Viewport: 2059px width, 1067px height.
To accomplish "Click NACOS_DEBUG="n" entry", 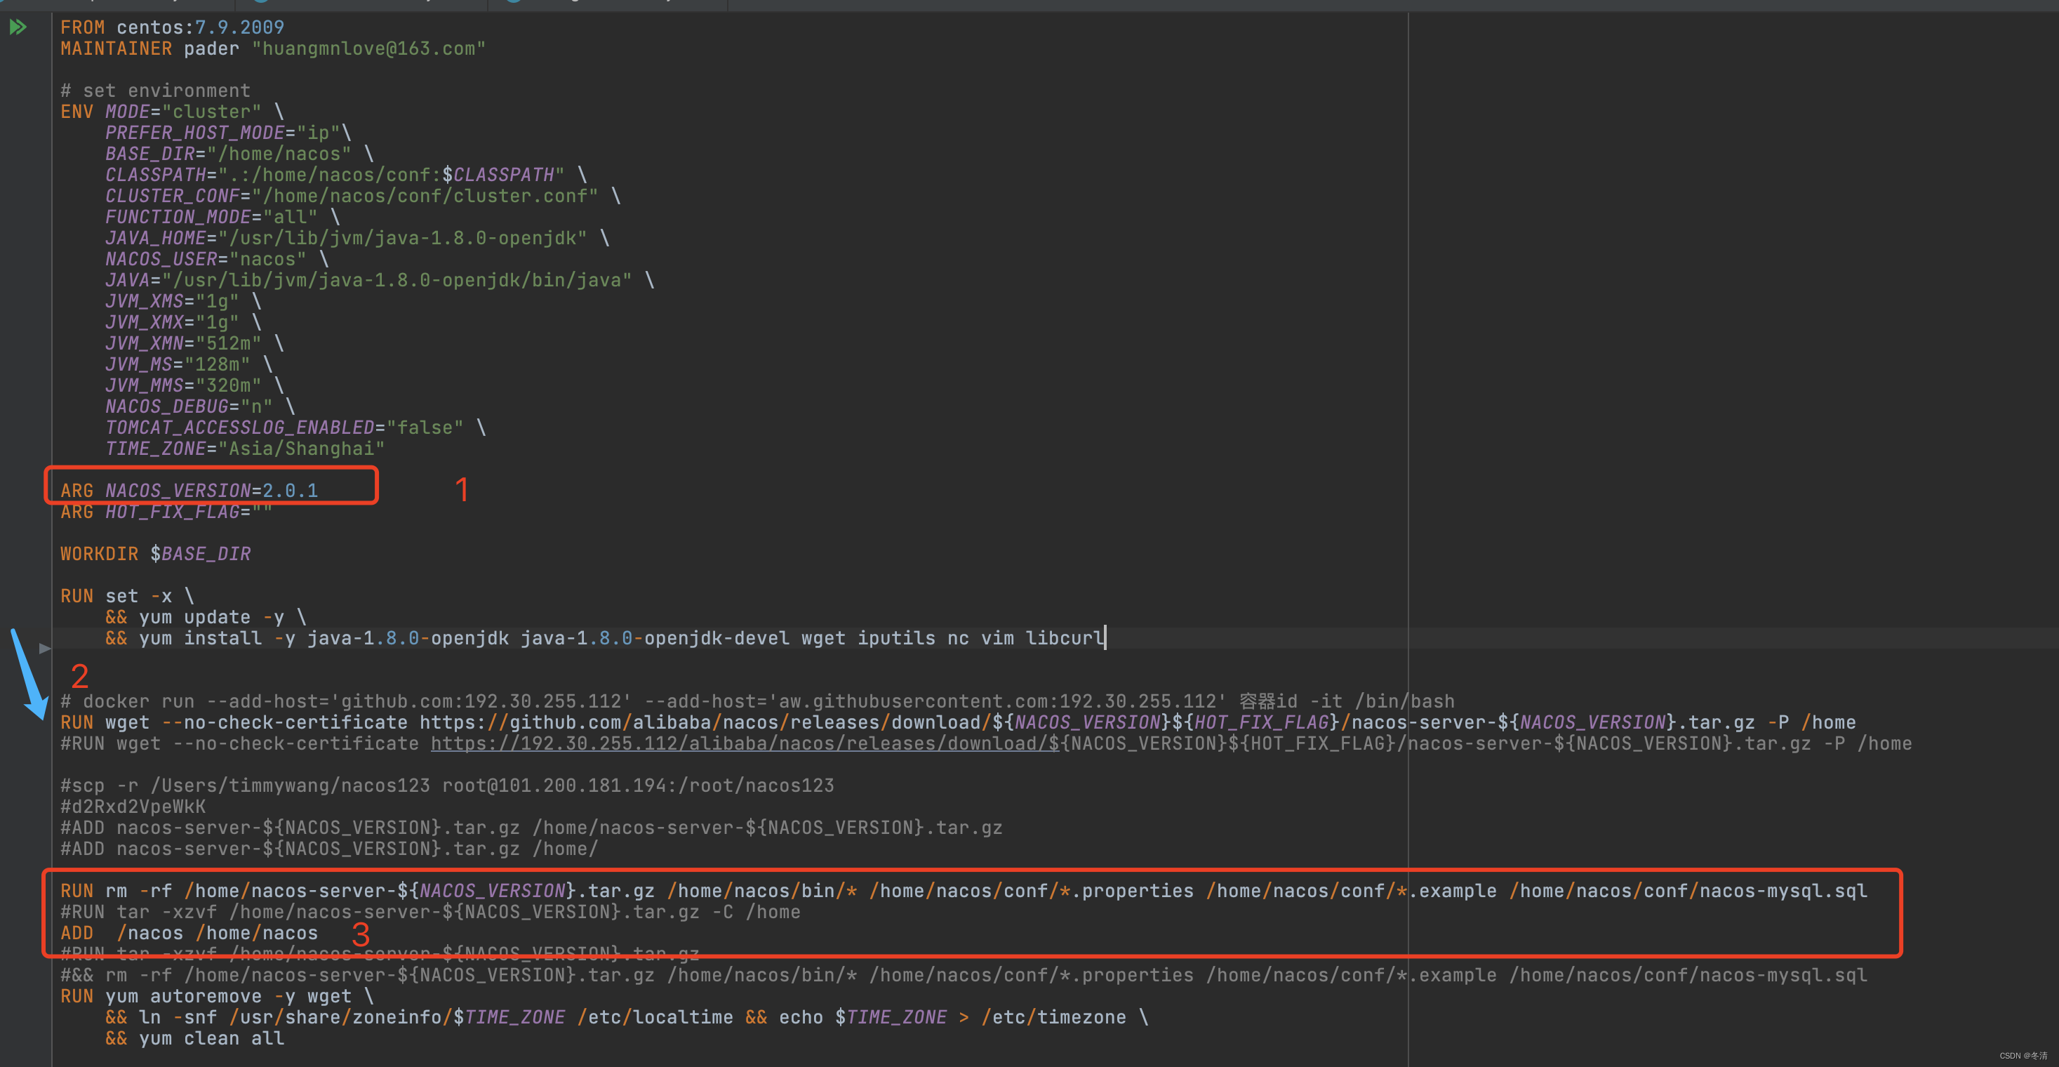I will pyautogui.click(x=200, y=407).
